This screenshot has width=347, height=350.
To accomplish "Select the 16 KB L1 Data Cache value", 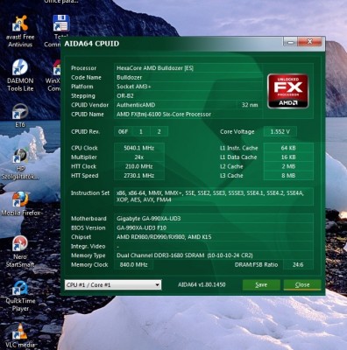I will pos(288,157).
